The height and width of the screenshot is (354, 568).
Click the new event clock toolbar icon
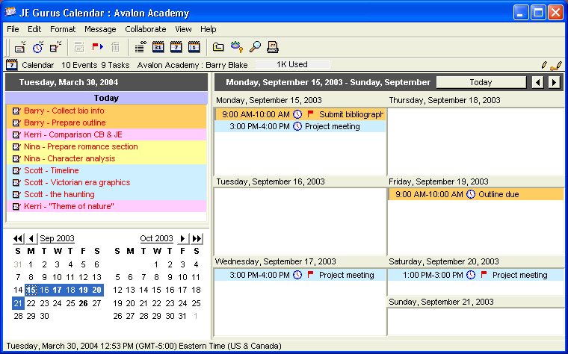click(x=37, y=47)
